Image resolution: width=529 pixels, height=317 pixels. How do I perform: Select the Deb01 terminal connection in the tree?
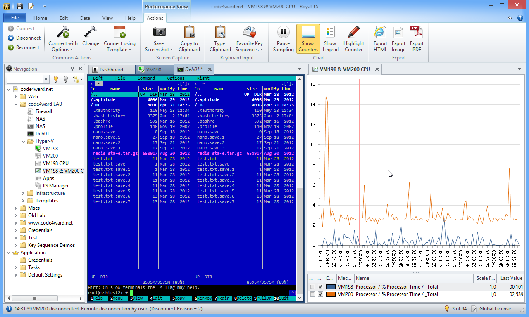click(x=38, y=134)
